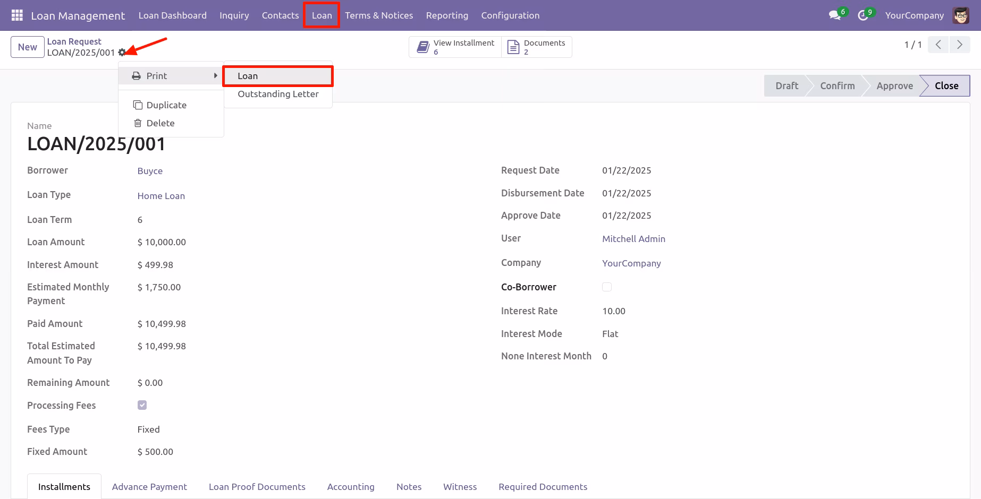Switch to the Required Documents tab
This screenshot has width=981, height=499.
tap(543, 487)
